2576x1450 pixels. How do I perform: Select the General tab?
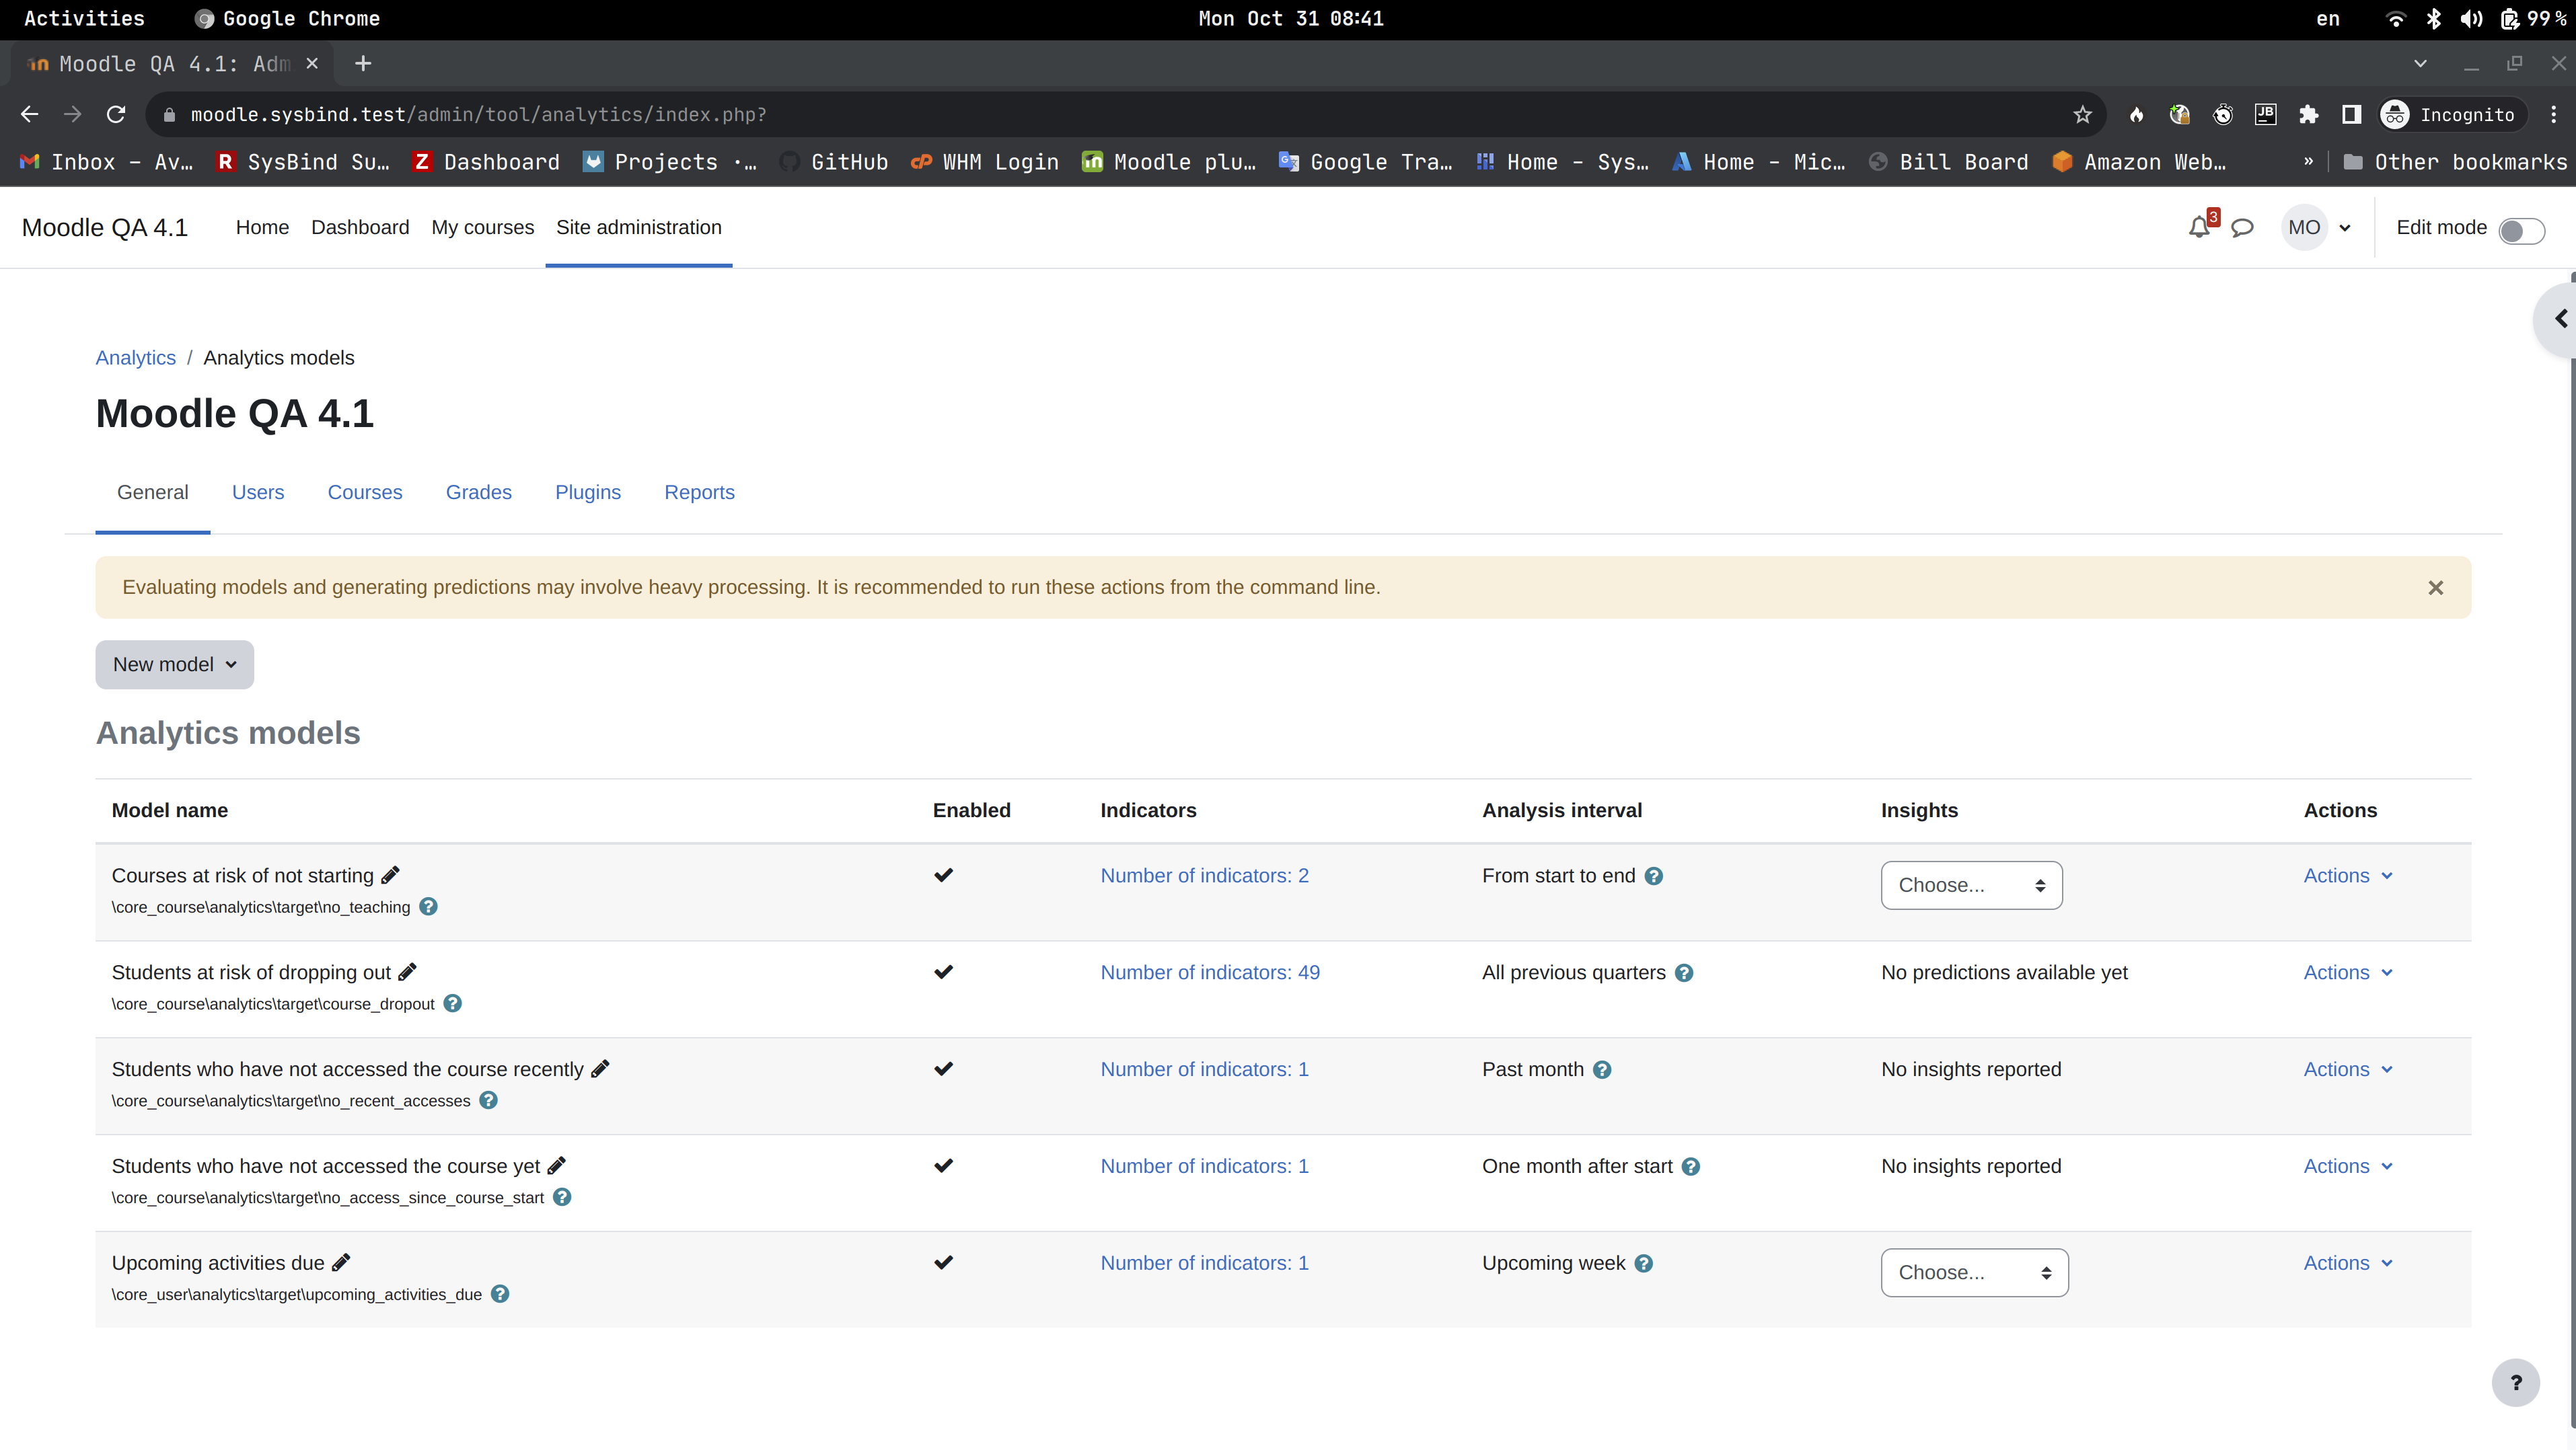click(152, 493)
